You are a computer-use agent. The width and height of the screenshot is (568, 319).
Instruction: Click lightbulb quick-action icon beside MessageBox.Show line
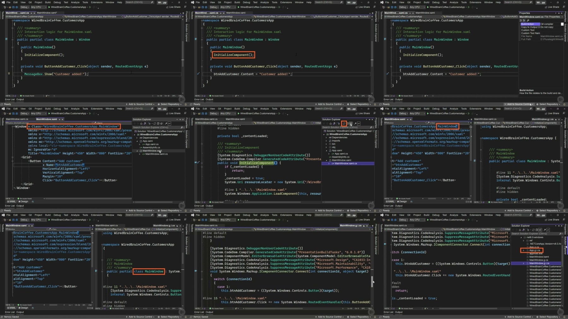coord(9,74)
